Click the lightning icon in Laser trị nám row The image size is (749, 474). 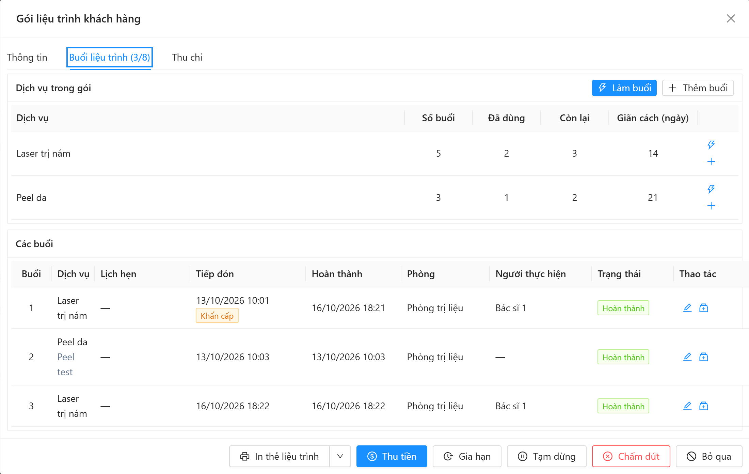point(711,145)
